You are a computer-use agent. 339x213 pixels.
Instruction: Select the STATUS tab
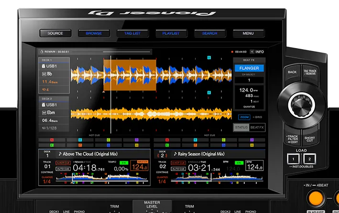241,128
